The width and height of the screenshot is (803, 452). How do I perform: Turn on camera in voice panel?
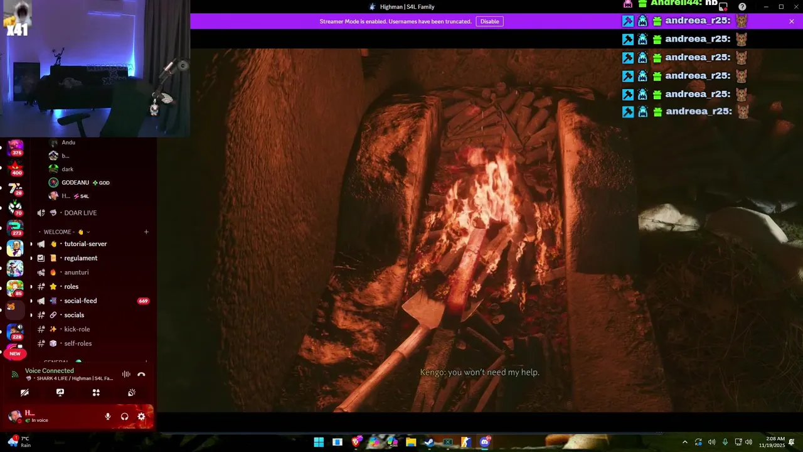24,392
